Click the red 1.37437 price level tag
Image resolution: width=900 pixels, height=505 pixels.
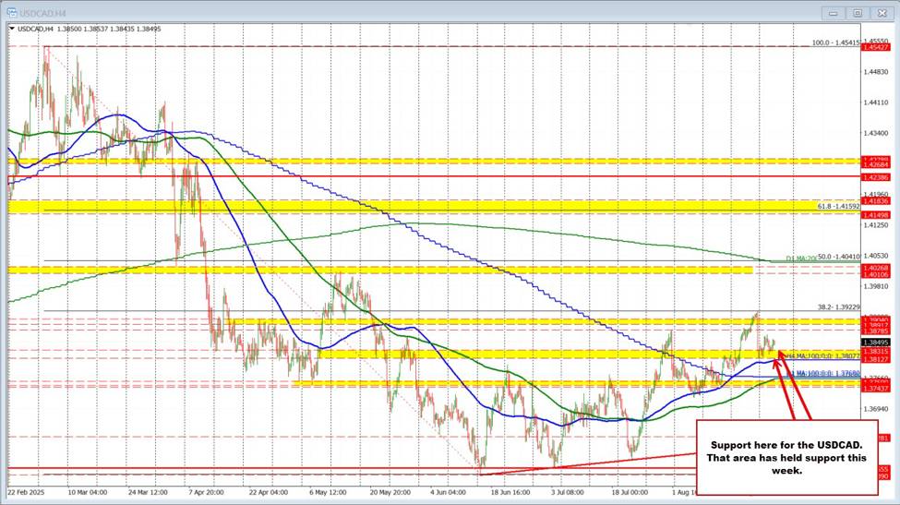click(873, 388)
